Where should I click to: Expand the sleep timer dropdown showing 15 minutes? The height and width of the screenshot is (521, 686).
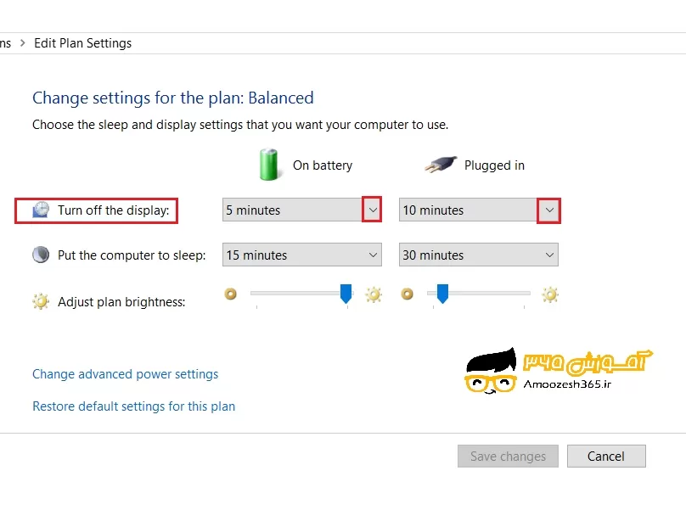pos(374,255)
